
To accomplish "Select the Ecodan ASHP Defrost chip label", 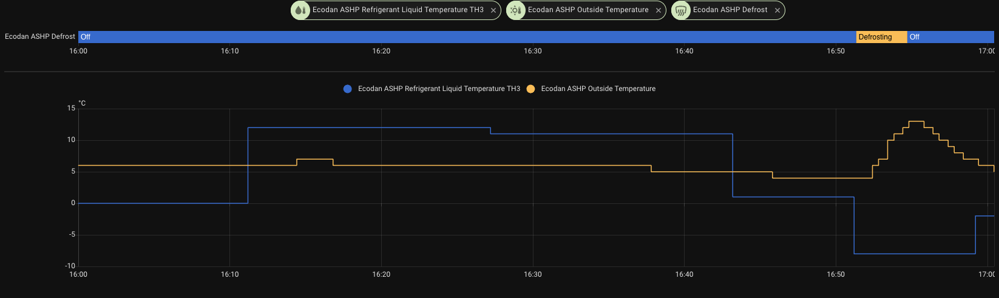I will pos(730,10).
